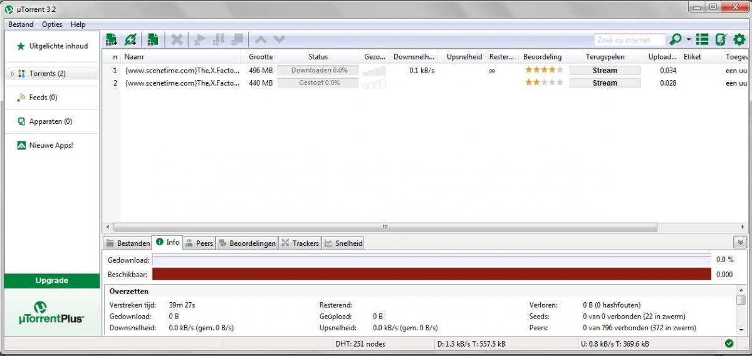Screen dimensions: 752x356
Task: Click the two-star rating of second torrent
Action: click(544, 82)
